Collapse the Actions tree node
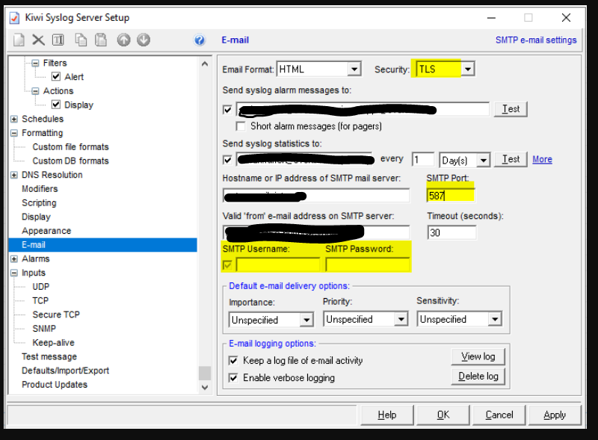 35,90
